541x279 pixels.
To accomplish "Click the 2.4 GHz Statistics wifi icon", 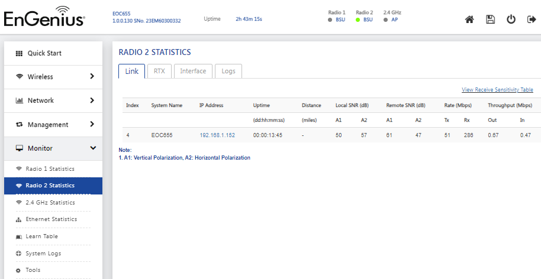I will [x=19, y=203].
